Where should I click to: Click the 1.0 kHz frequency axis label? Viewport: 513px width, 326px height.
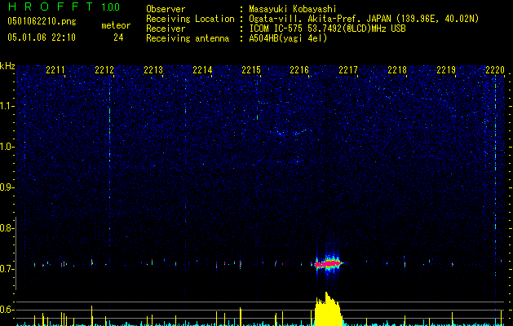click(7, 147)
